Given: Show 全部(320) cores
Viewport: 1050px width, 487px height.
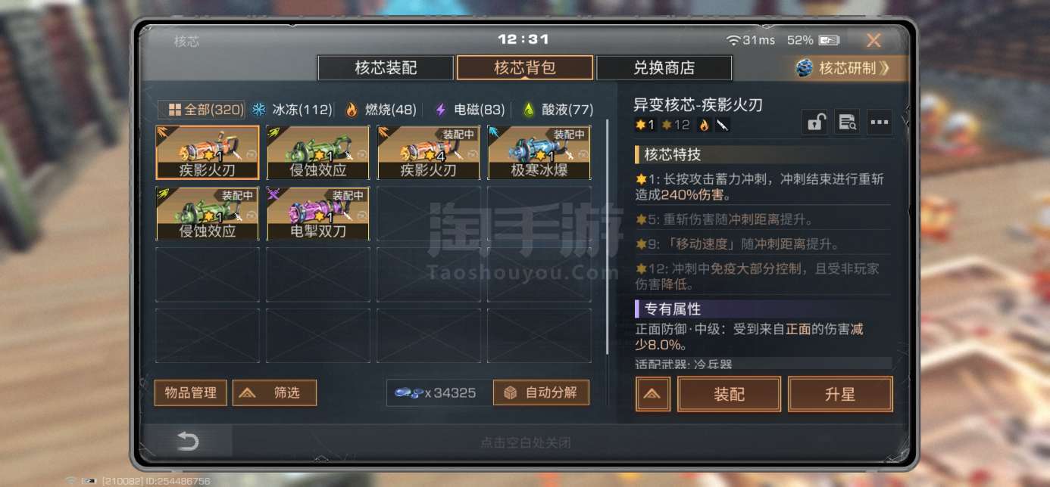Looking at the screenshot, I should click(x=202, y=110).
